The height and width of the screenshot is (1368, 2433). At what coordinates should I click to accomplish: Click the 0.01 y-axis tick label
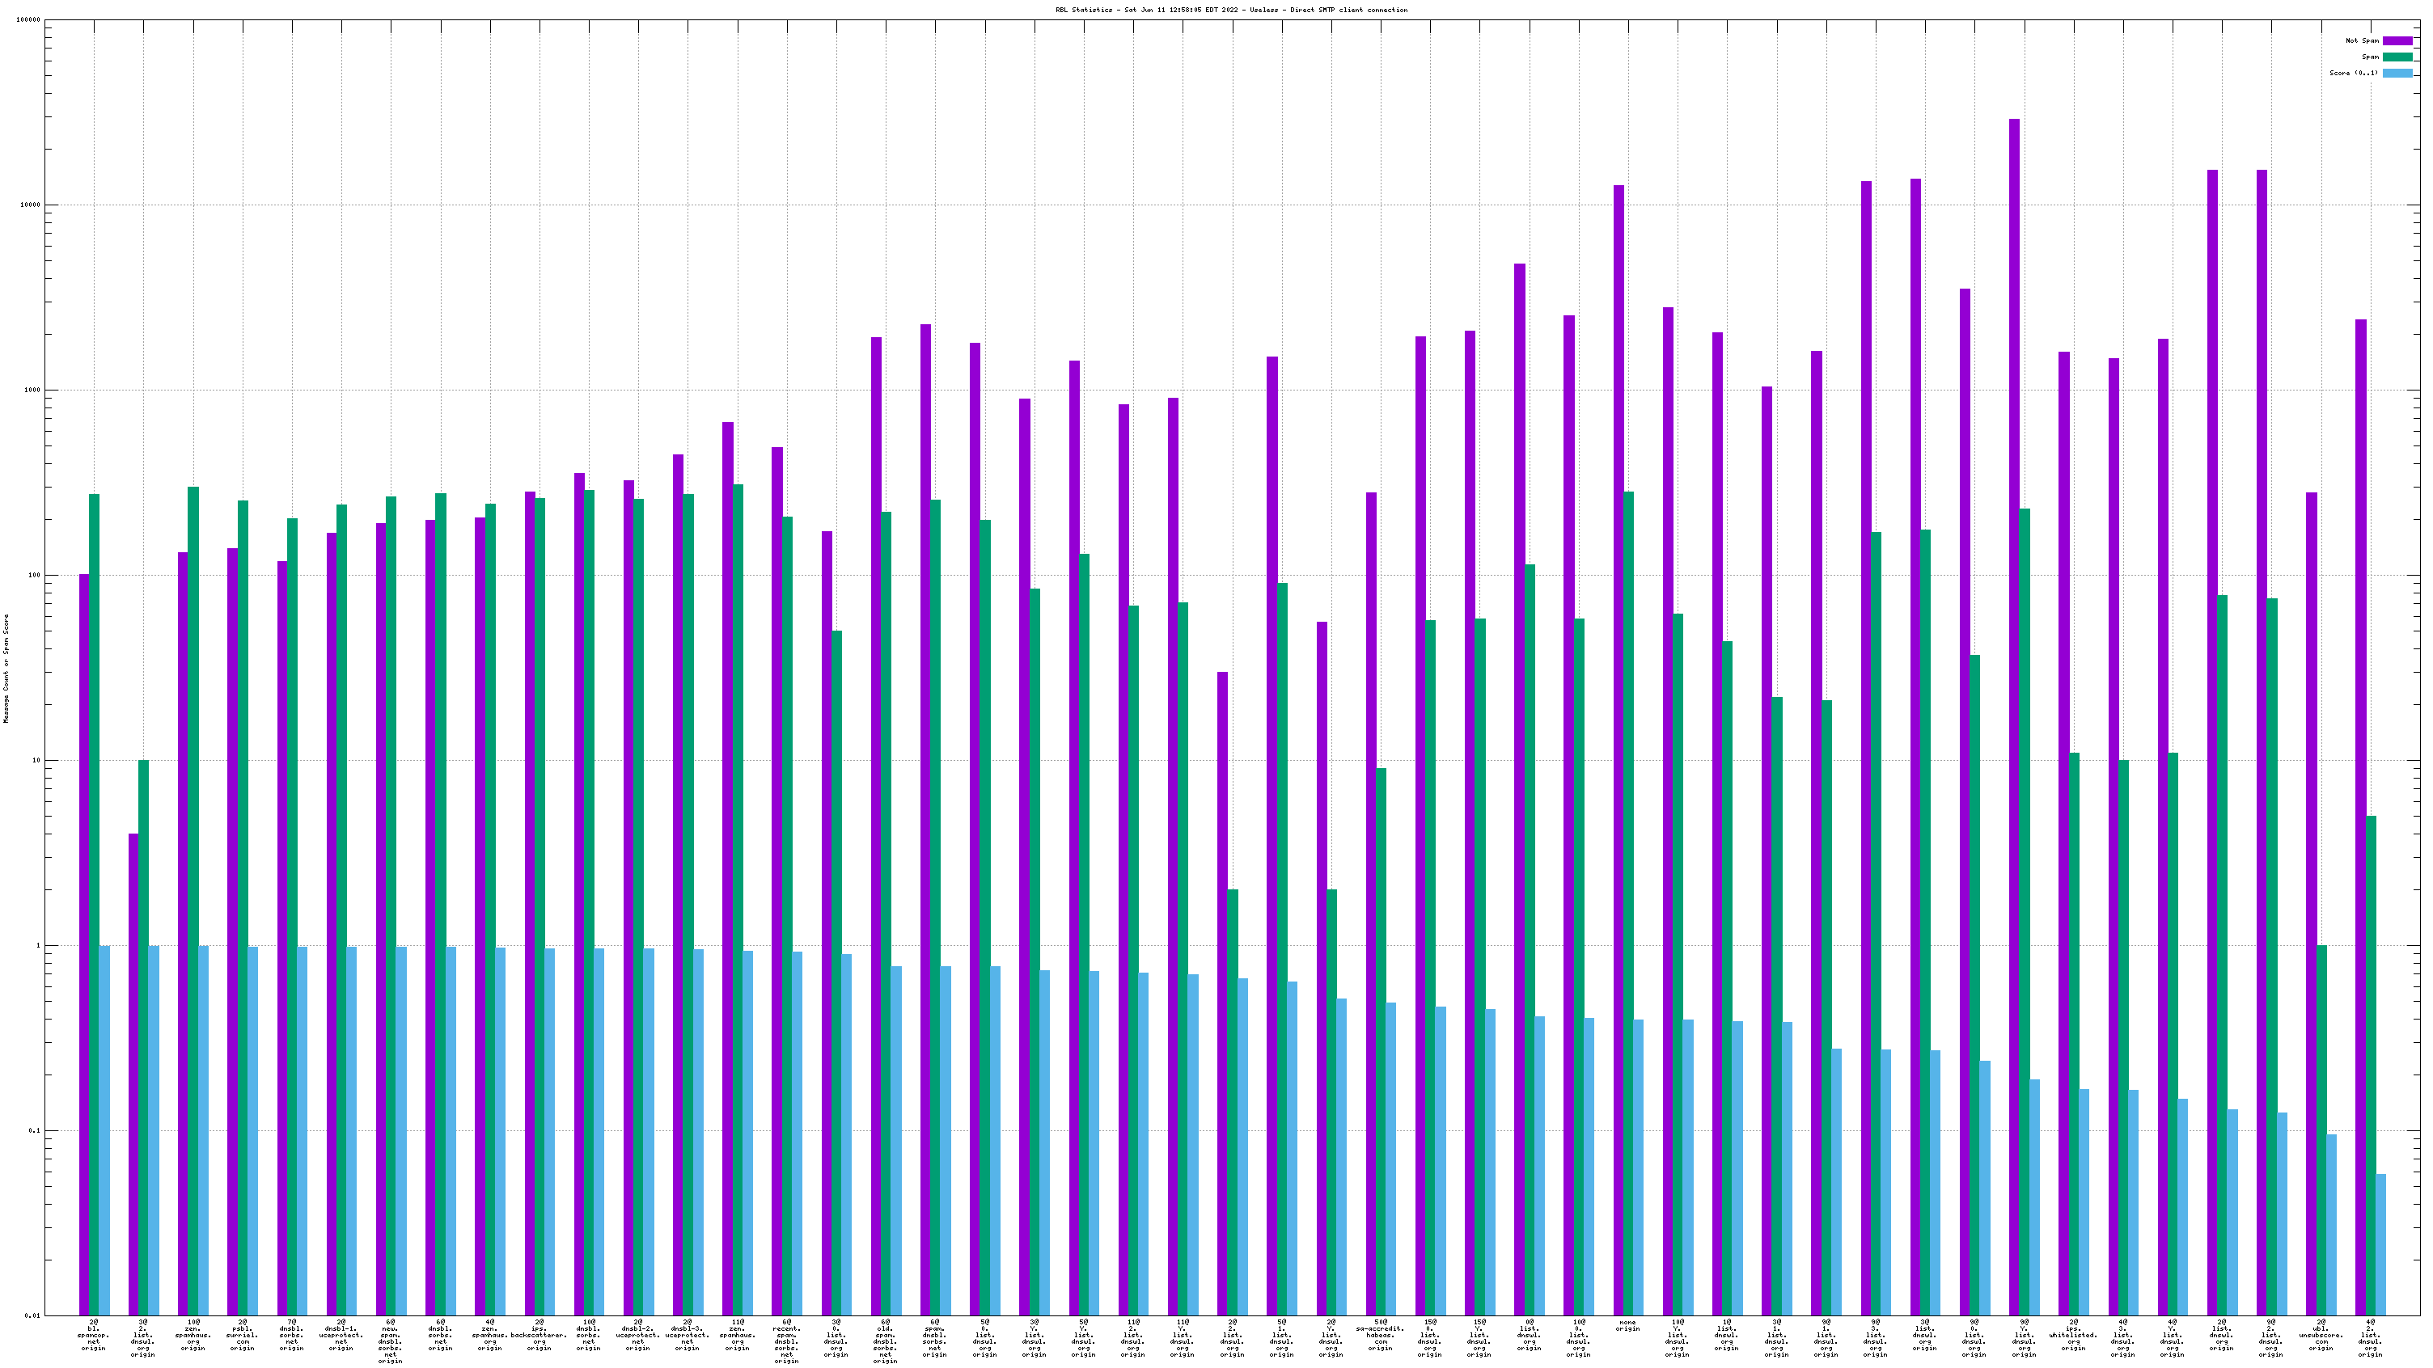[x=32, y=1315]
